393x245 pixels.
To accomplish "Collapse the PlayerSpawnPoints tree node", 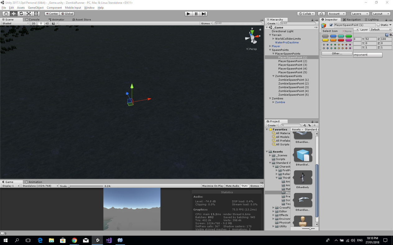I will click(x=273, y=54).
